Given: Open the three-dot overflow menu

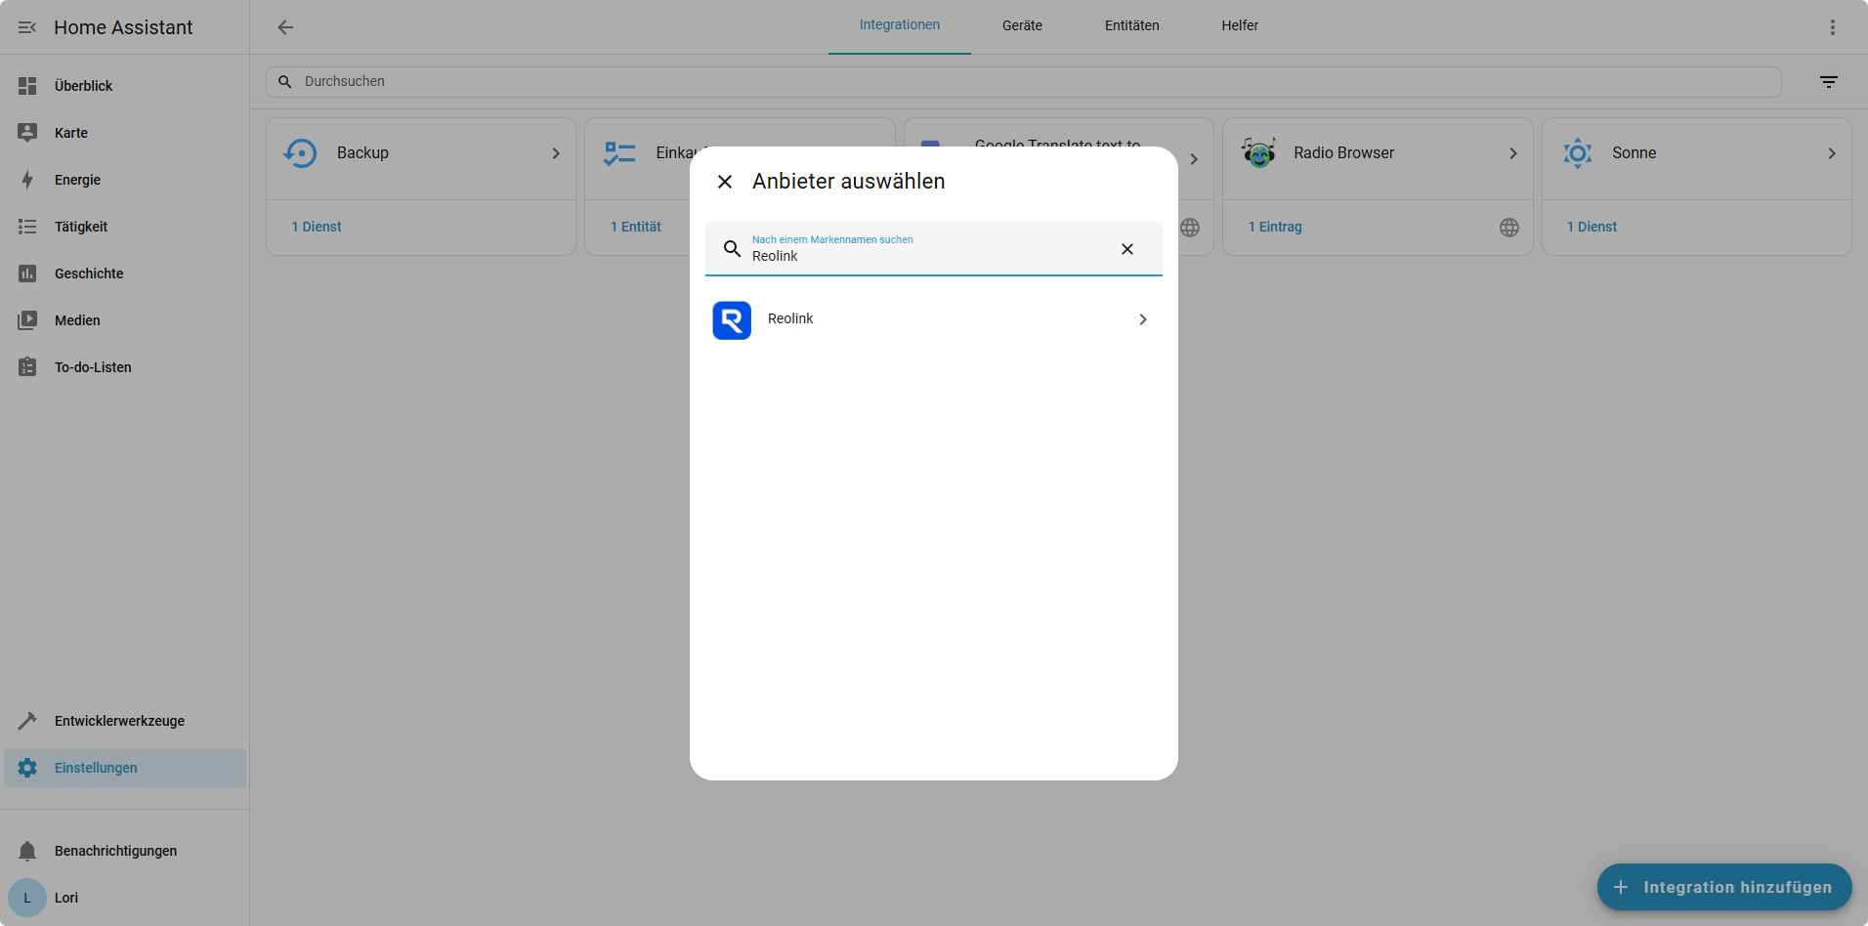Looking at the screenshot, I should [1833, 27].
